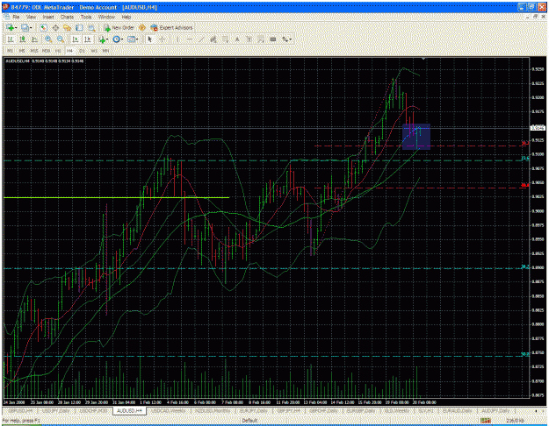
Task: Open the Indicators list tool
Action: [x=102, y=39]
